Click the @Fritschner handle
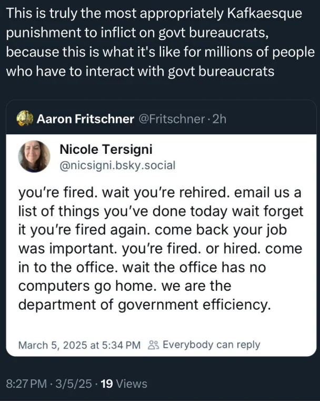This screenshot has width=320, height=401. [x=171, y=119]
